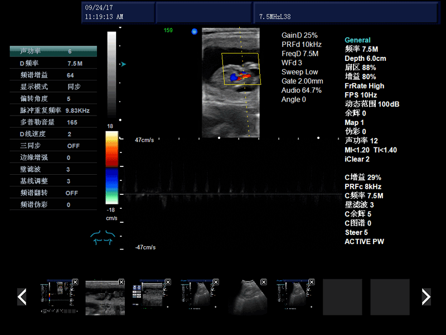Click the blue body-mark icon below the color scale
Screen dimensions: 446x335
(x=103, y=238)
